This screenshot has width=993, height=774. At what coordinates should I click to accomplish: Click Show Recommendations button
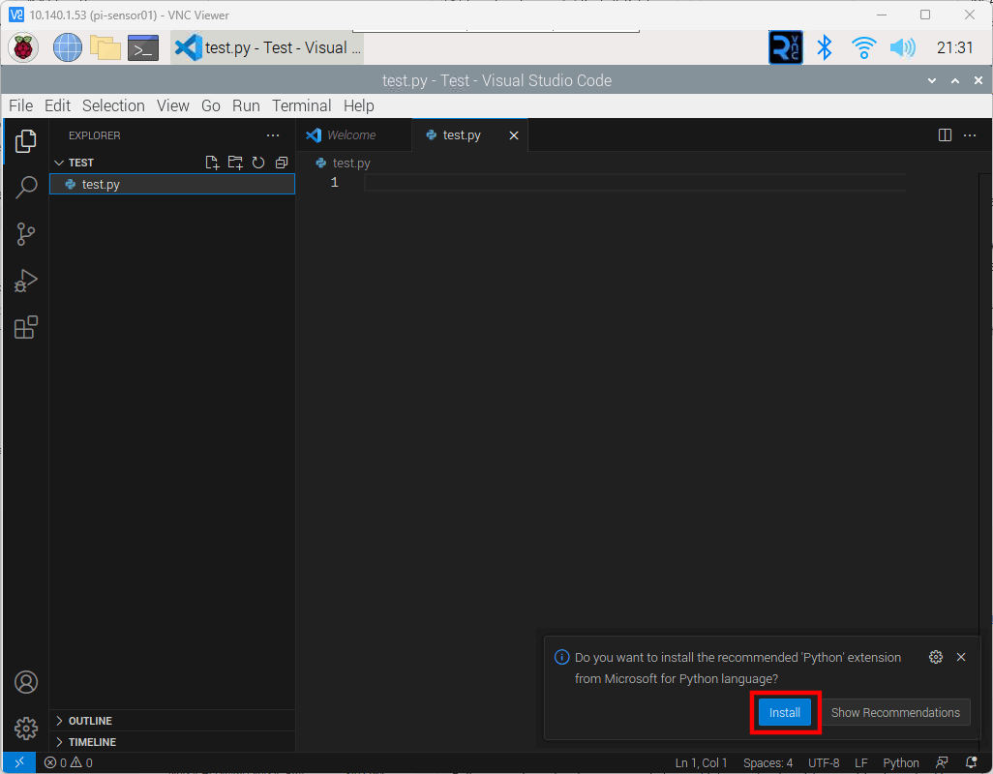pos(895,713)
